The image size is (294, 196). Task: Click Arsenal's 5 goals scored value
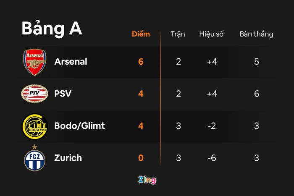(x=257, y=62)
